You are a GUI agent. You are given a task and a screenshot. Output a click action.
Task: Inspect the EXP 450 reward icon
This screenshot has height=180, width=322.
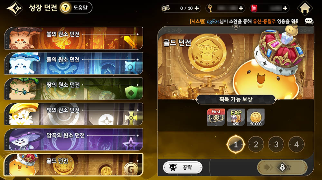(x=236, y=117)
